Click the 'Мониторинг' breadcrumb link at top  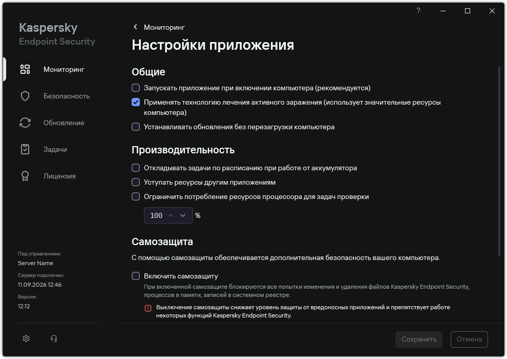[164, 28]
